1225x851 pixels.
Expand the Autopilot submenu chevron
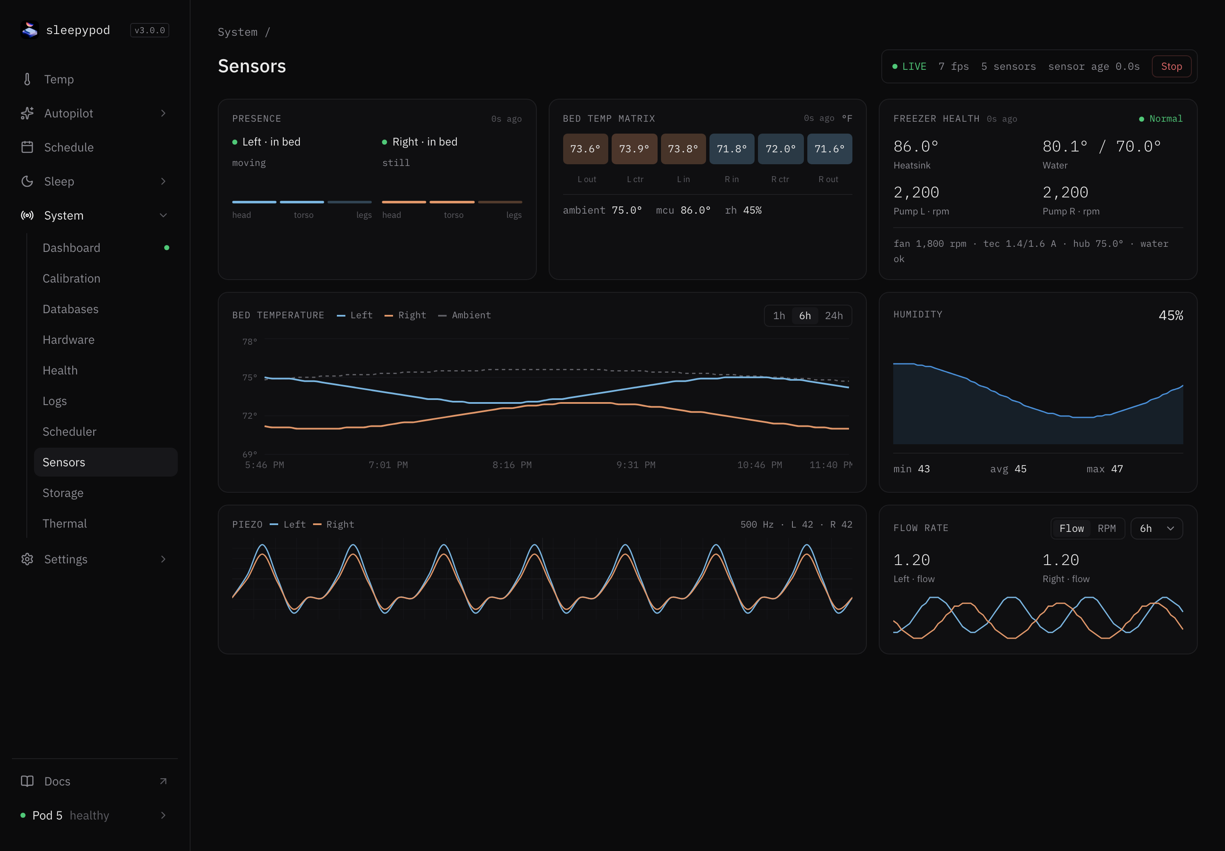tap(163, 113)
